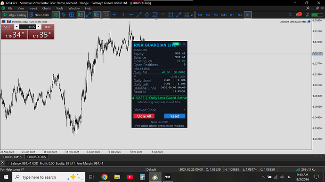
Task: Show hidden tray icons chevron
Action: point(263,177)
